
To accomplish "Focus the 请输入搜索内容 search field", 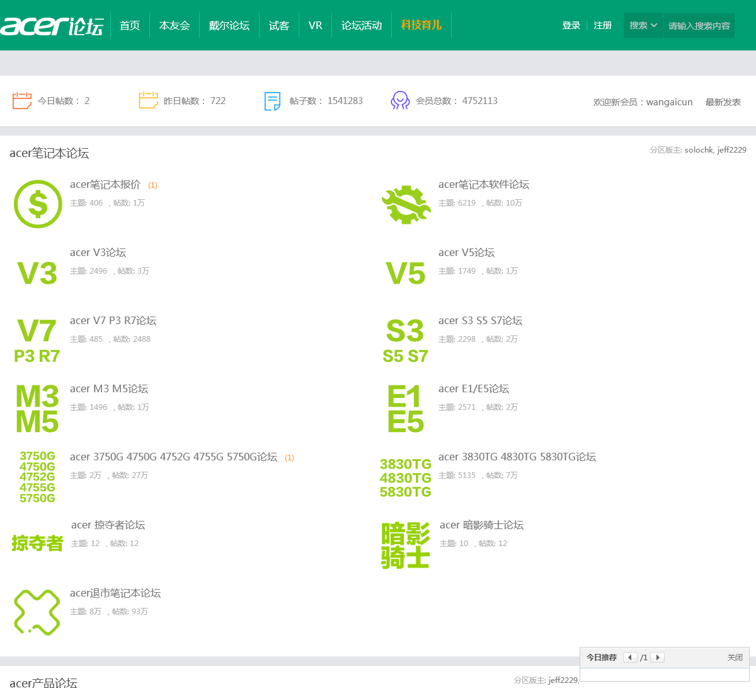I will tap(699, 26).
